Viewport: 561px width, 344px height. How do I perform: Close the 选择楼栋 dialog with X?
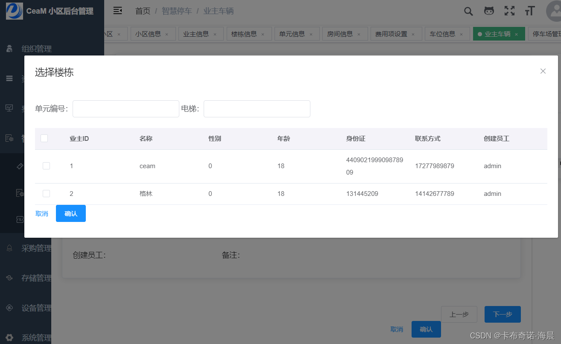coord(543,71)
